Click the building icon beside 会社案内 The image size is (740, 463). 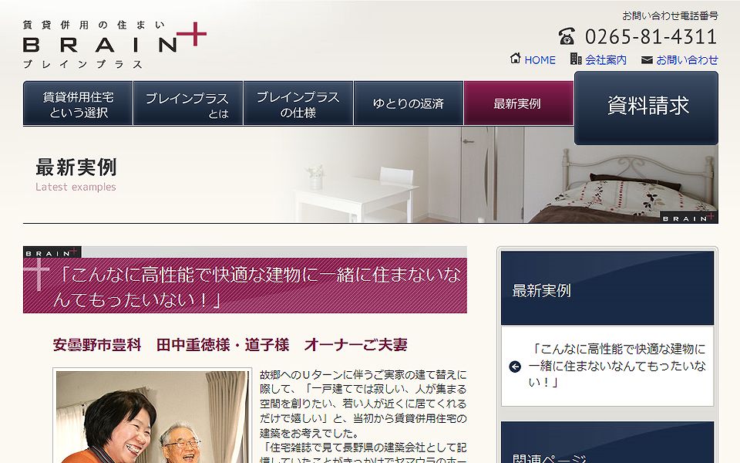coord(576,59)
